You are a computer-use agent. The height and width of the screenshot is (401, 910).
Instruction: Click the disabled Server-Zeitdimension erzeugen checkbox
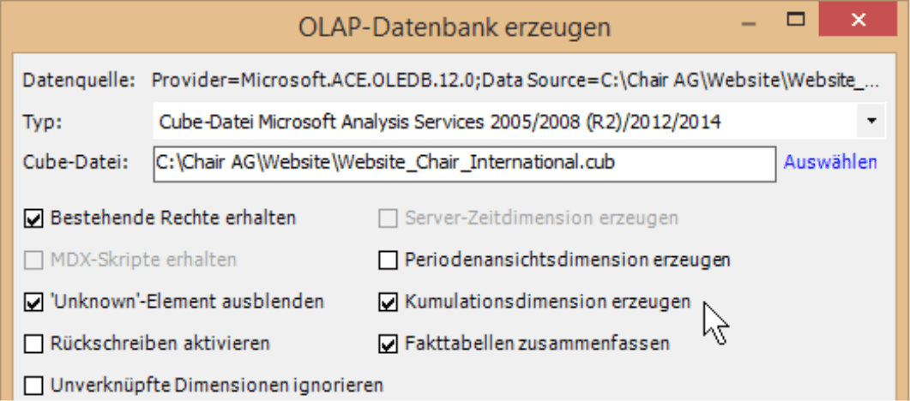coord(389,218)
